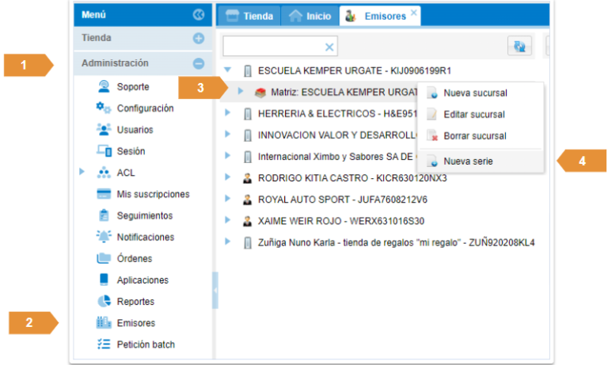
Task: Clear the search field with X
Action: click(x=329, y=48)
